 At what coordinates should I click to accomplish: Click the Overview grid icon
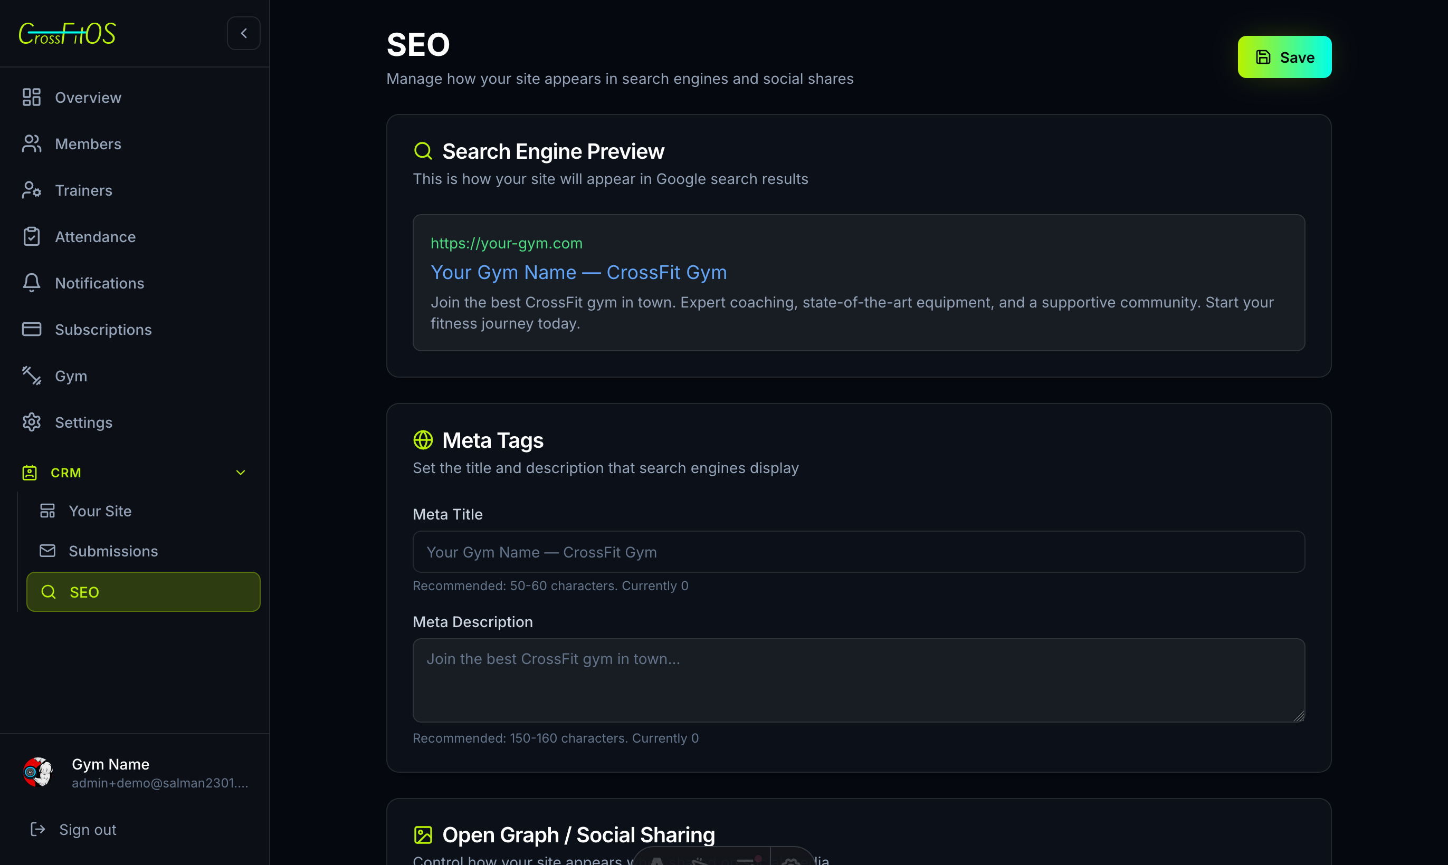point(32,98)
